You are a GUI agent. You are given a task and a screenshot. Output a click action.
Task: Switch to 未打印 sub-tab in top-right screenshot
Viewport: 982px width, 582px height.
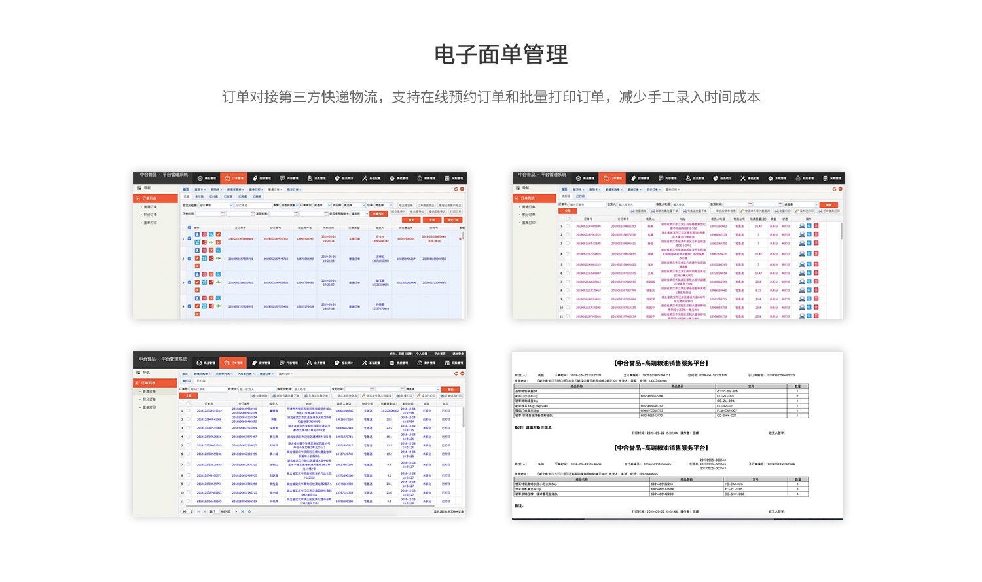[x=566, y=196]
